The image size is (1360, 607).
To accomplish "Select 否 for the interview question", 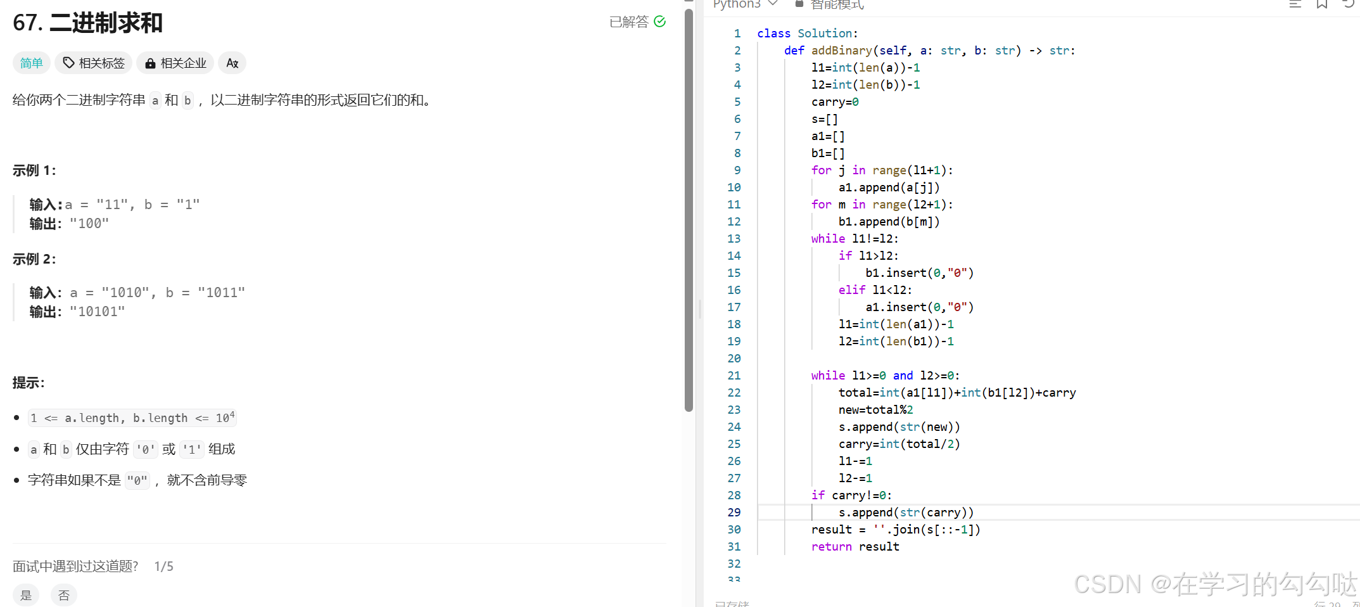I will [64, 594].
